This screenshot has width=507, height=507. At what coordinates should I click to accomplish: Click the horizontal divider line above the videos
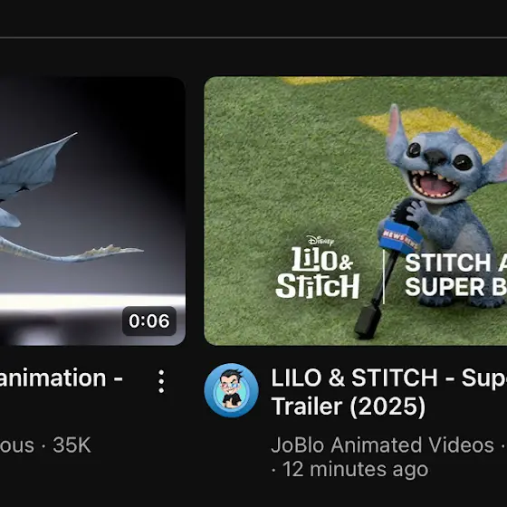pyautogui.click(x=253, y=37)
